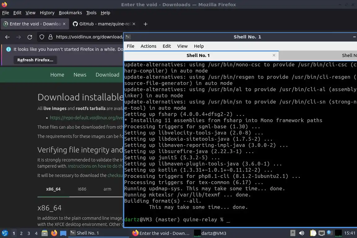357x238 pixels.
Task: Select the second, partly hidden terminal tab
Action: [318, 55]
